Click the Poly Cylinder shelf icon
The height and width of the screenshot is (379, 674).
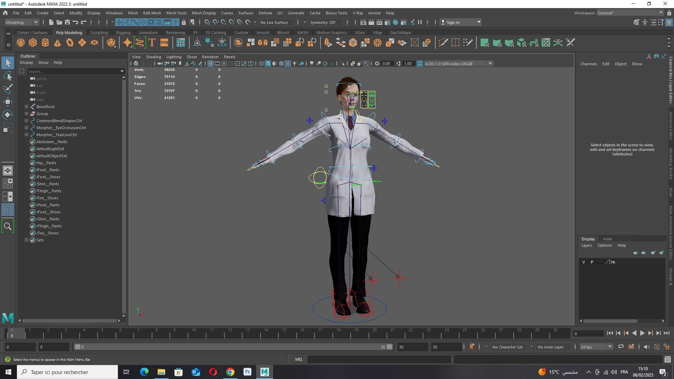[45, 43]
